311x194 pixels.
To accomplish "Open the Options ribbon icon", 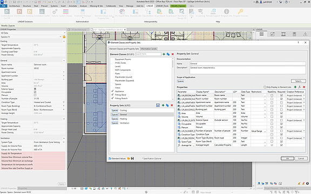I will [55, 13].
